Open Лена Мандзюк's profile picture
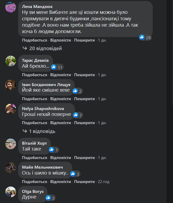The image size is (173, 203). (11, 7)
